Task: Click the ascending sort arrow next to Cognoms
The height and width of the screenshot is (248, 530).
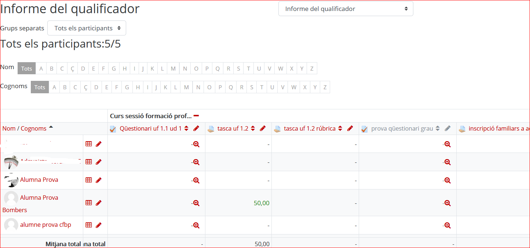Action: [x=51, y=127]
